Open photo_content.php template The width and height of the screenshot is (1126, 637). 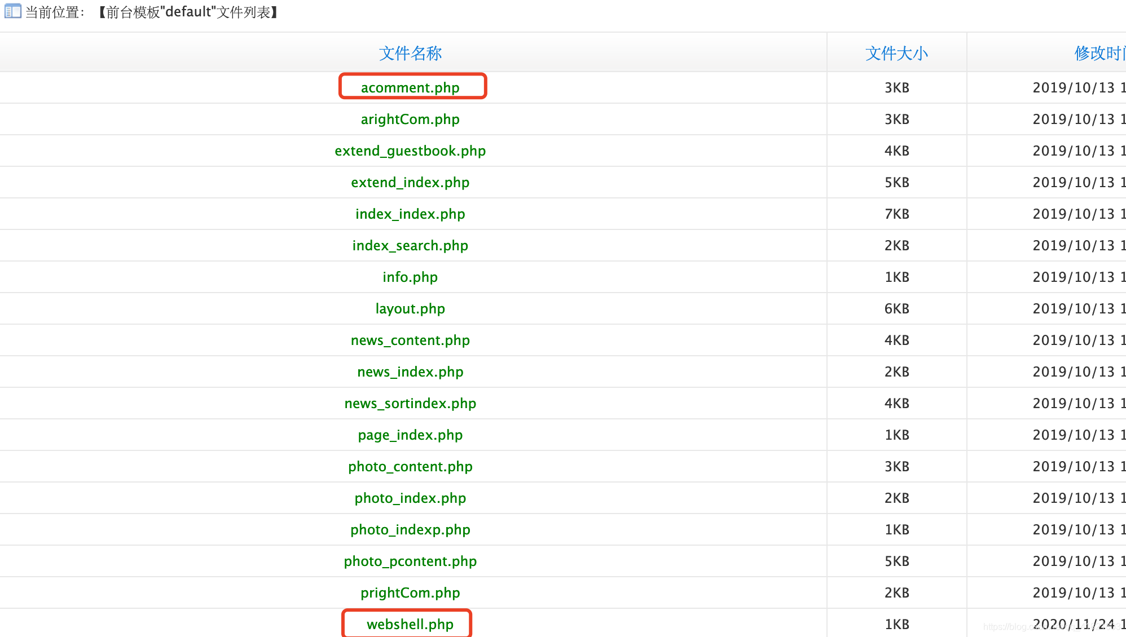tap(410, 466)
